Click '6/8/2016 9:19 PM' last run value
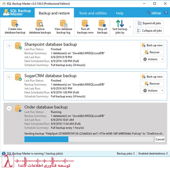 point(61,57)
